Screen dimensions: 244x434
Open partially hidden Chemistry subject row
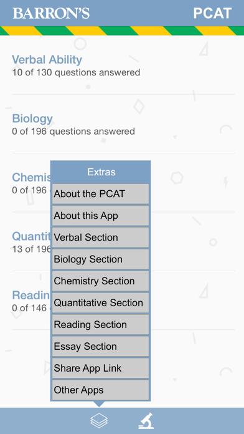point(31,183)
